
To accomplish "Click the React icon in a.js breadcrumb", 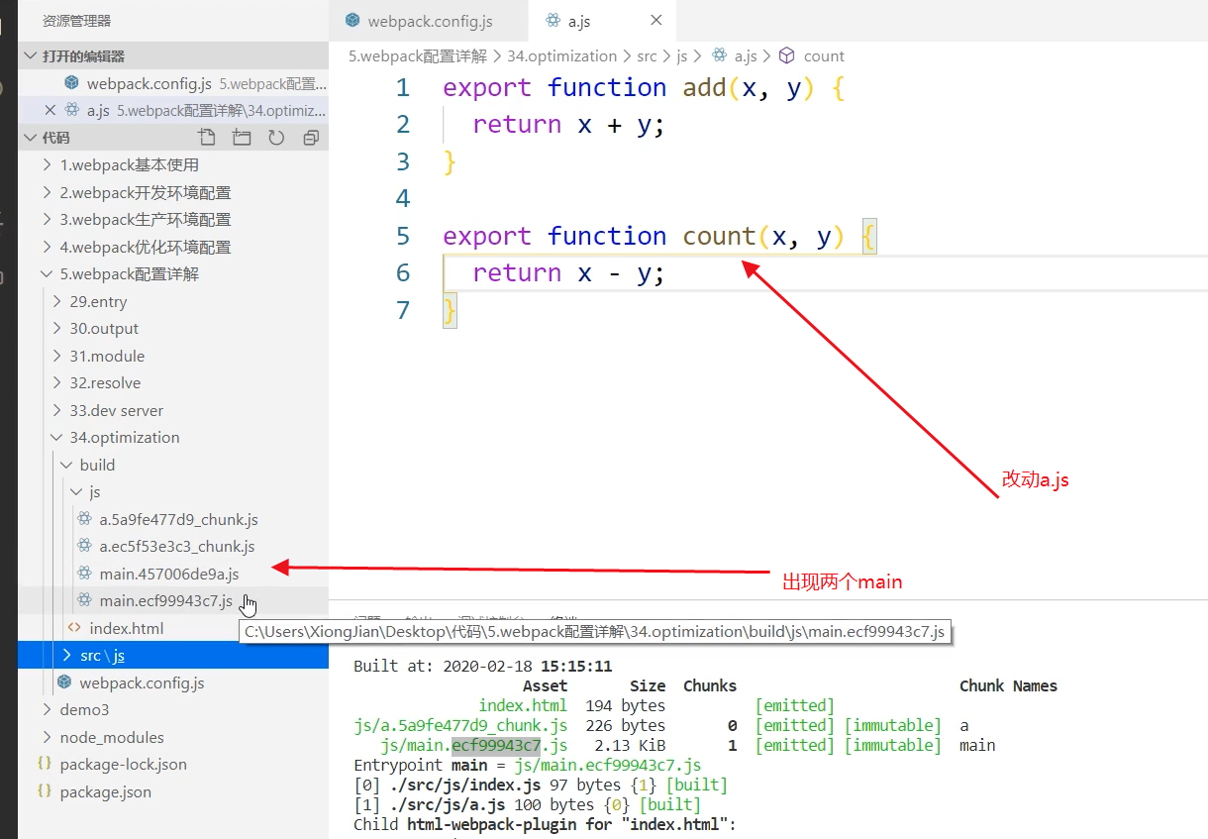I will [x=719, y=56].
